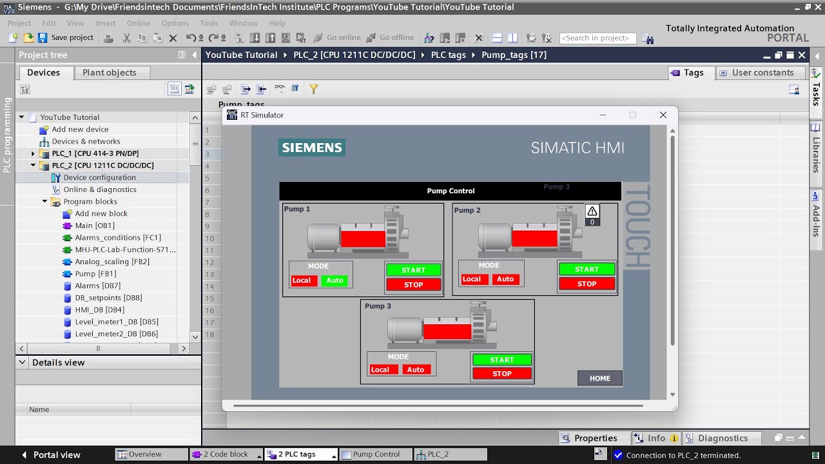Expand the PLC_1 CPU 414-3 node
The image size is (825, 464).
click(x=34, y=153)
